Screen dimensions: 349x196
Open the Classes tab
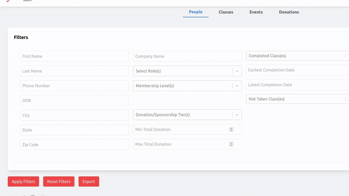click(x=226, y=12)
